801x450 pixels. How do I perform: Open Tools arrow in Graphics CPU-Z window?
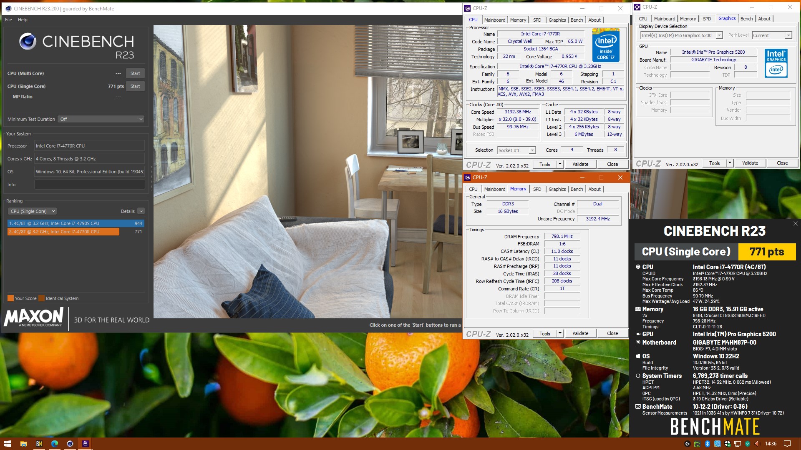[x=730, y=163]
